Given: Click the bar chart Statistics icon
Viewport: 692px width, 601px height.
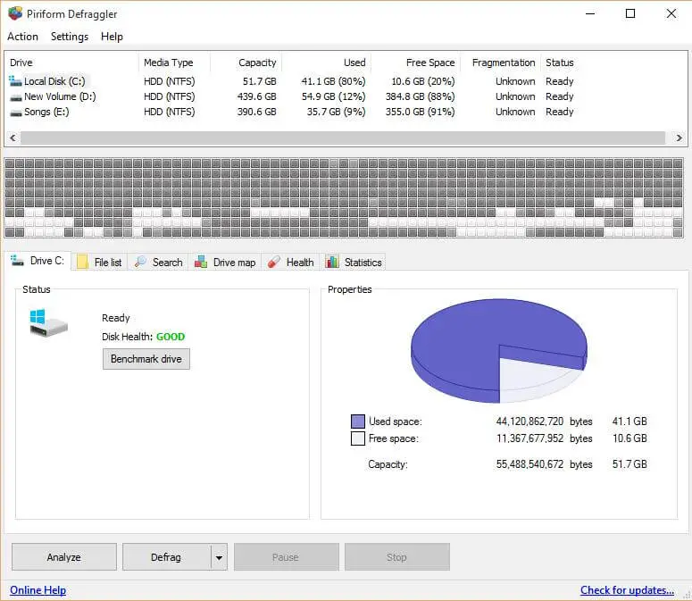Looking at the screenshot, I should tap(332, 262).
